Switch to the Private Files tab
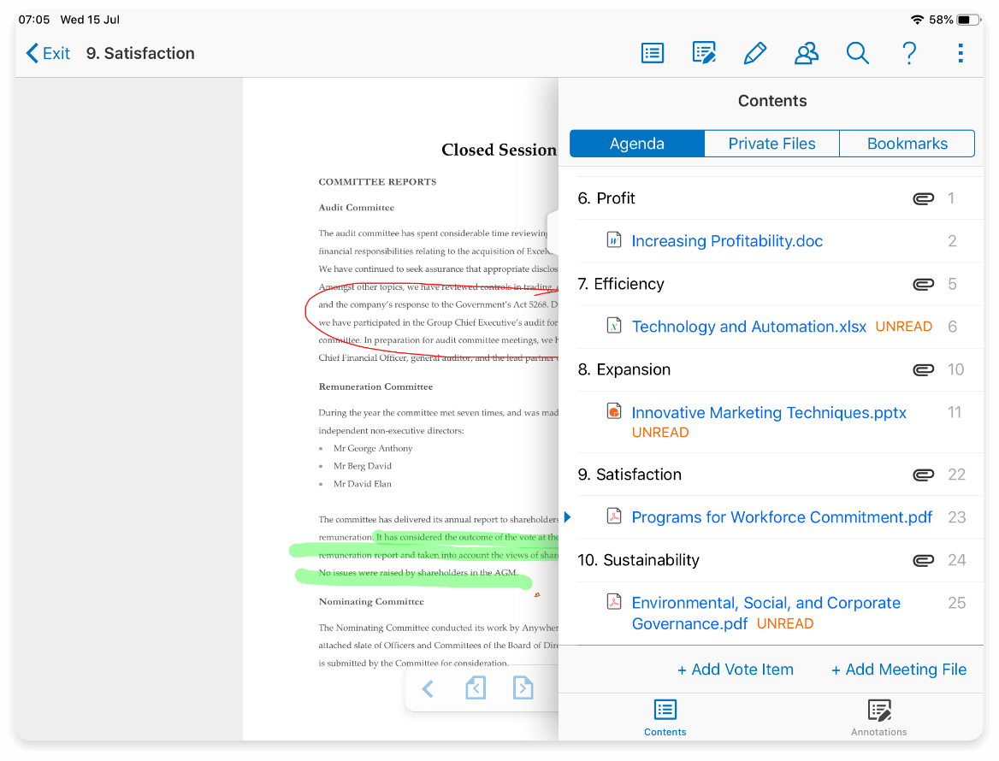The width and height of the screenshot is (999, 761). (771, 144)
